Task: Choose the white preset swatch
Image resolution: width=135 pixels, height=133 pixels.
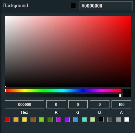Action: click(127, 119)
